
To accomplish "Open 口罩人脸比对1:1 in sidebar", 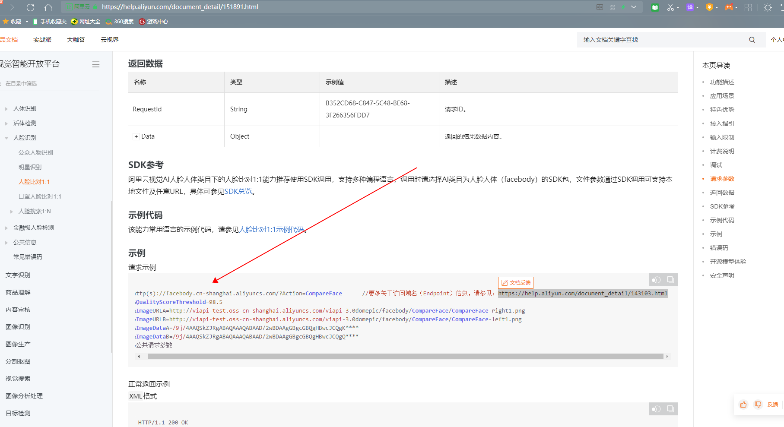I will (x=40, y=196).
